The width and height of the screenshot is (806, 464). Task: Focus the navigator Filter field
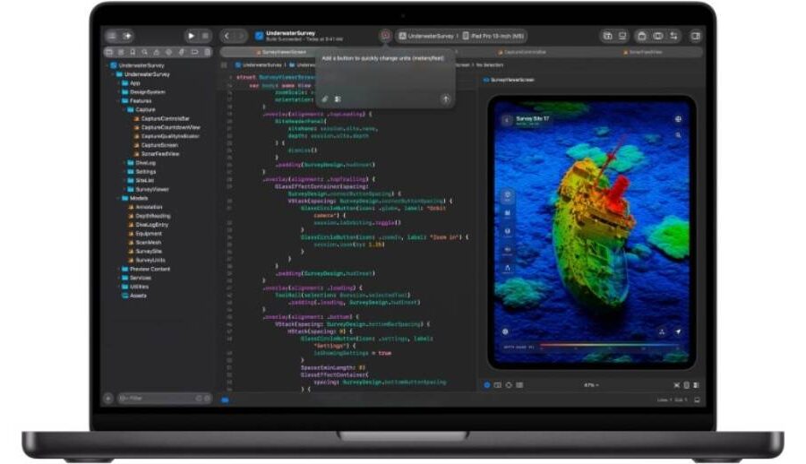point(165,398)
